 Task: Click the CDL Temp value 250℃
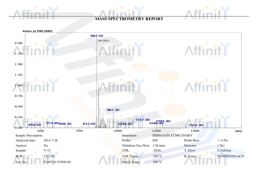click(157, 156)
